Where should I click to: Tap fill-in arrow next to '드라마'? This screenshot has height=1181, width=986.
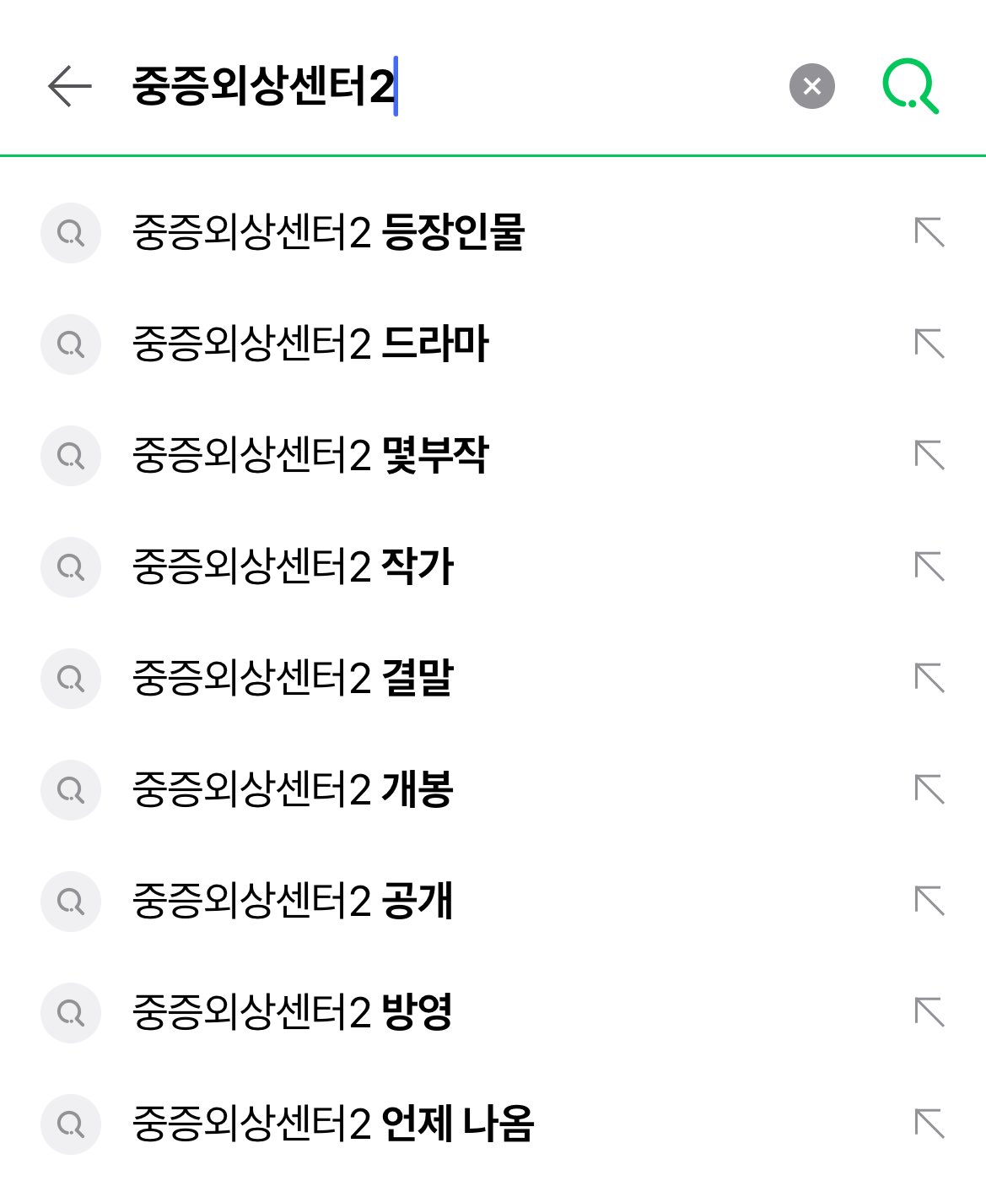click(929, 344)
